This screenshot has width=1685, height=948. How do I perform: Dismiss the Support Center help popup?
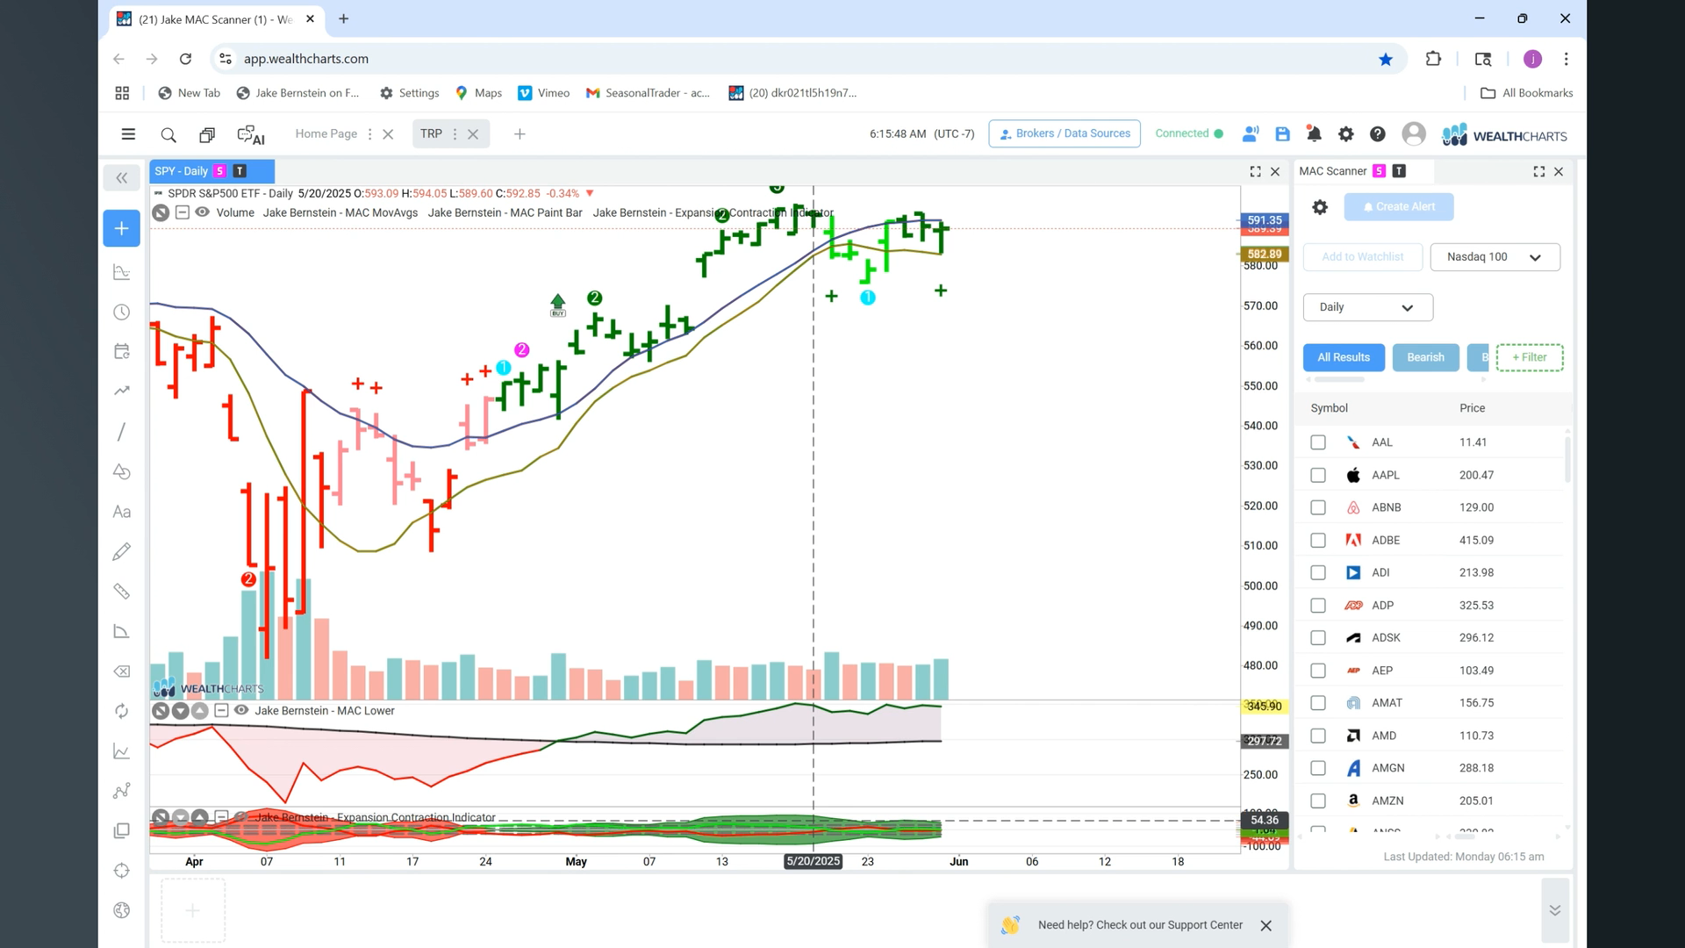(x=1266, y=925)
